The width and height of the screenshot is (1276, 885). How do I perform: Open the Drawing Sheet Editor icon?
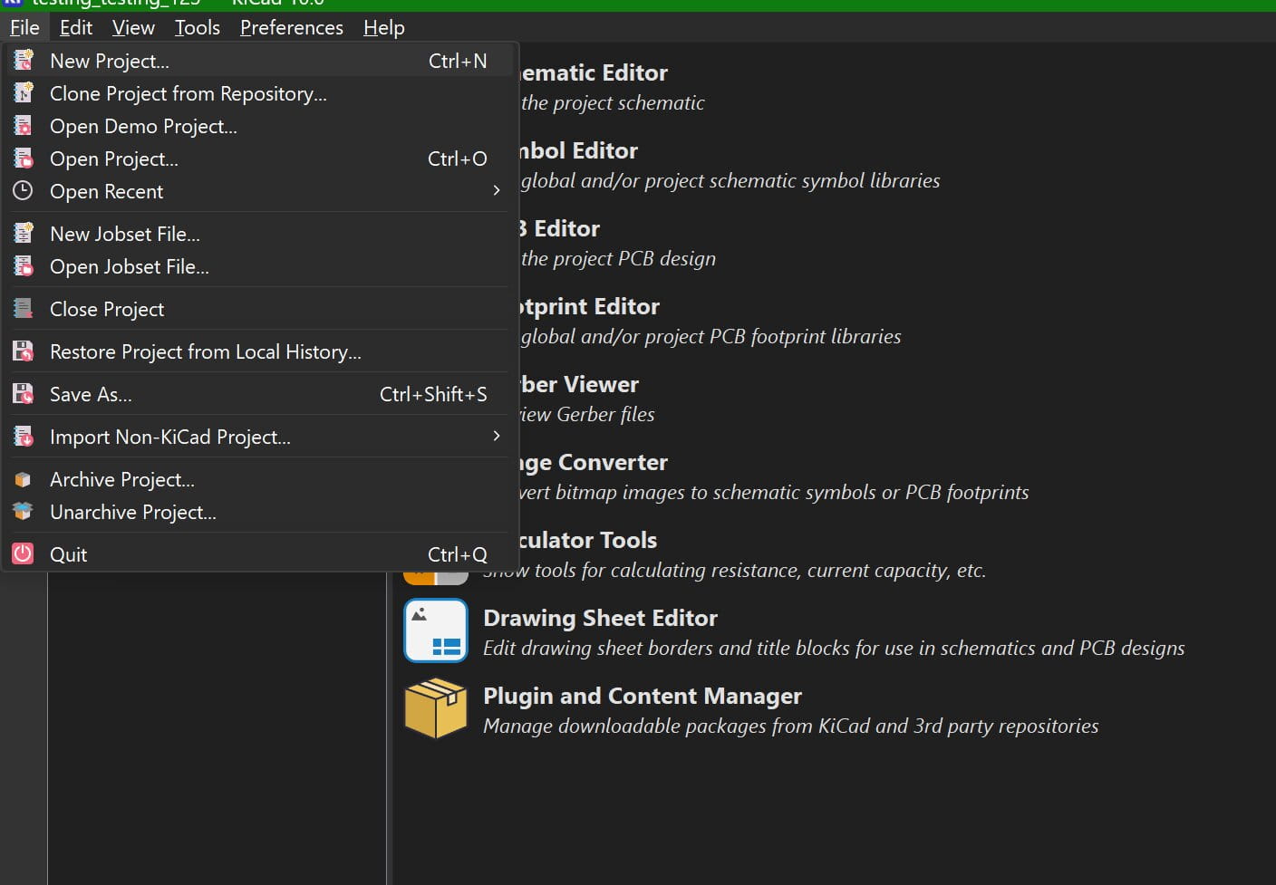(x=436, y=630)
